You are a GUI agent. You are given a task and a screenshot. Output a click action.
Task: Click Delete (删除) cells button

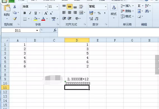pyautogui.click(x=127, y=11)
